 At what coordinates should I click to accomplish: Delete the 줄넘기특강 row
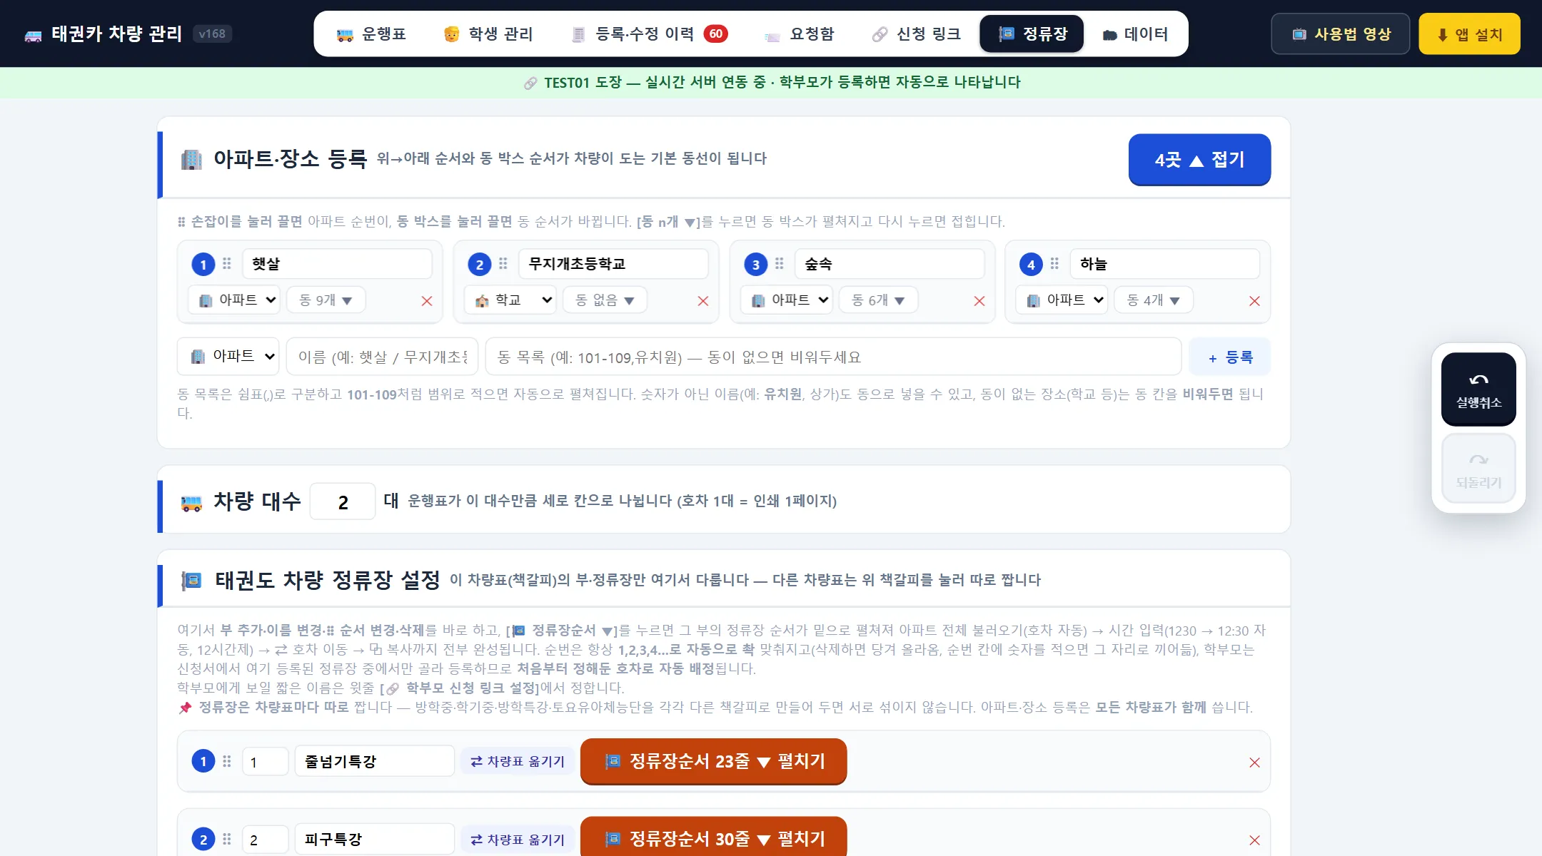click(x=1254, y=763)
